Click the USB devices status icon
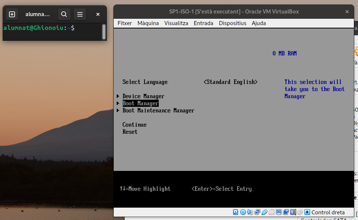 coord(264,212)
